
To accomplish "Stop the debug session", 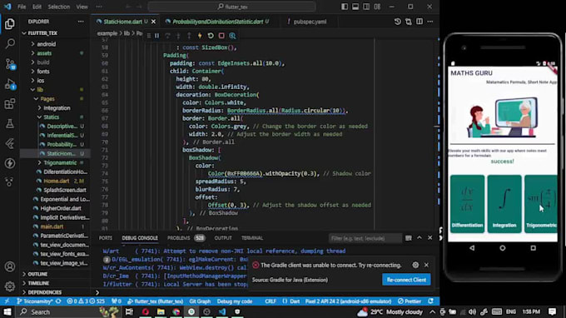I will pyautogui.click(x=221, y=36).
